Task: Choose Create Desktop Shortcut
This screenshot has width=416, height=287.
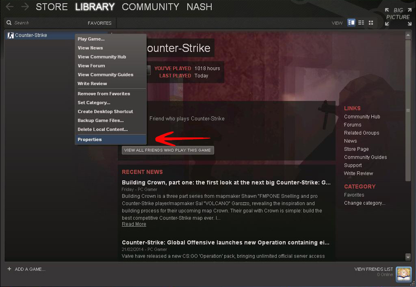Action: [x=110, y=112]
